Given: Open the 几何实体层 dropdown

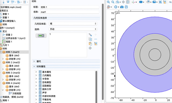Looking at the screenshot, I should (73, 23).
